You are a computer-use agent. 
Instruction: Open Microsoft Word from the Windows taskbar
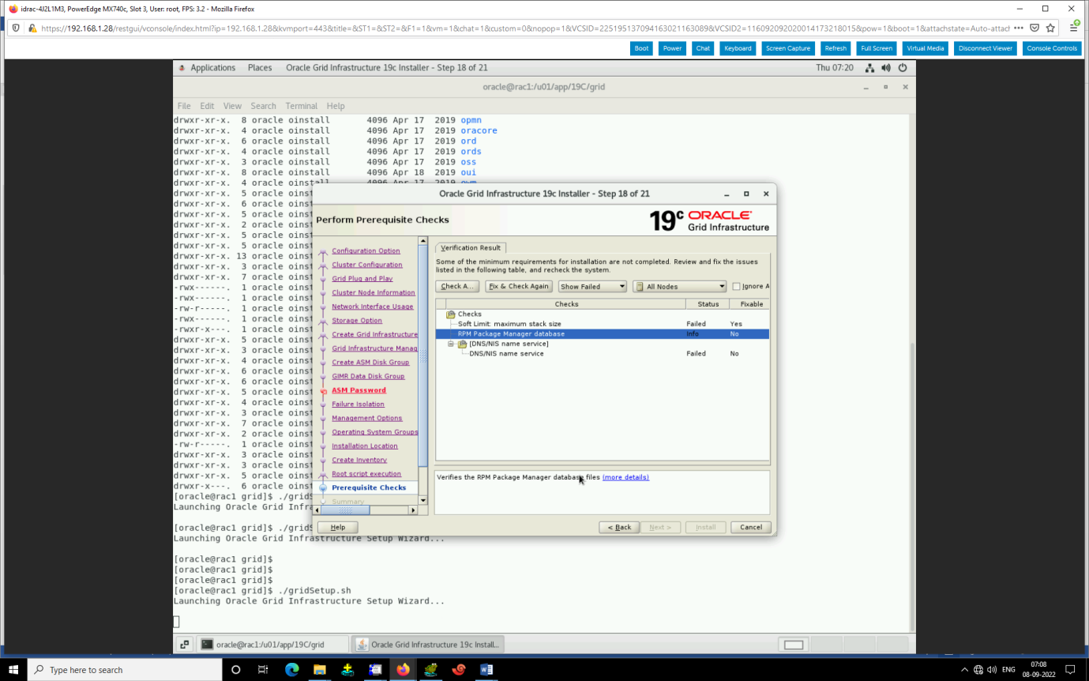[486, 669]
